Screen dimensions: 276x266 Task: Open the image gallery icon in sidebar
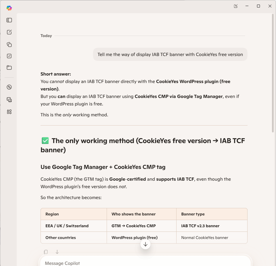[9, 100]
